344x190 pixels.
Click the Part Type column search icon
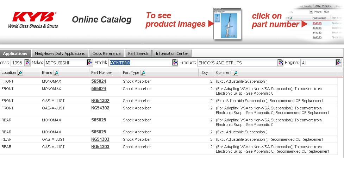coord(143,73)
